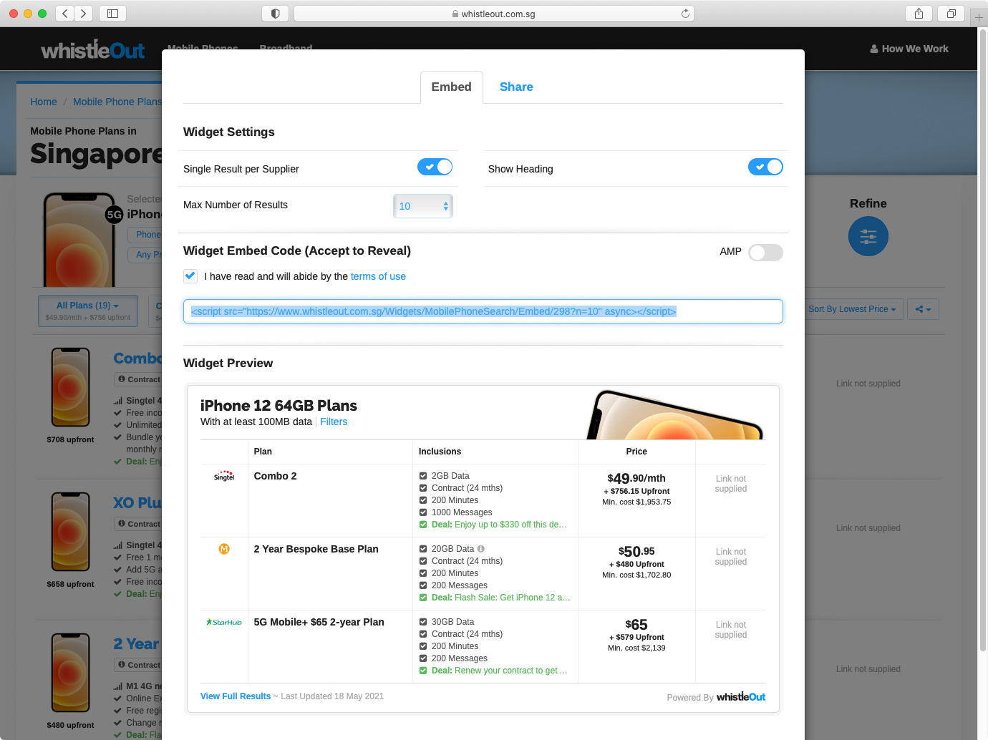
Task: Click the Singtel logo in widget preview
Action: 224,476
